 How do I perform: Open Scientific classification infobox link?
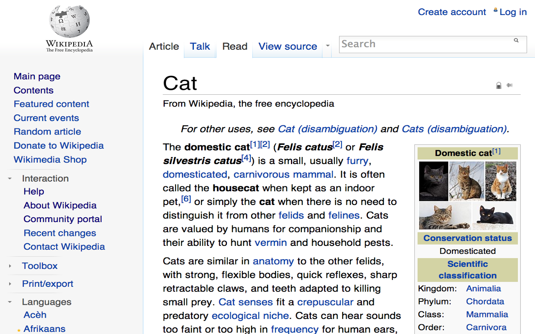468,270
